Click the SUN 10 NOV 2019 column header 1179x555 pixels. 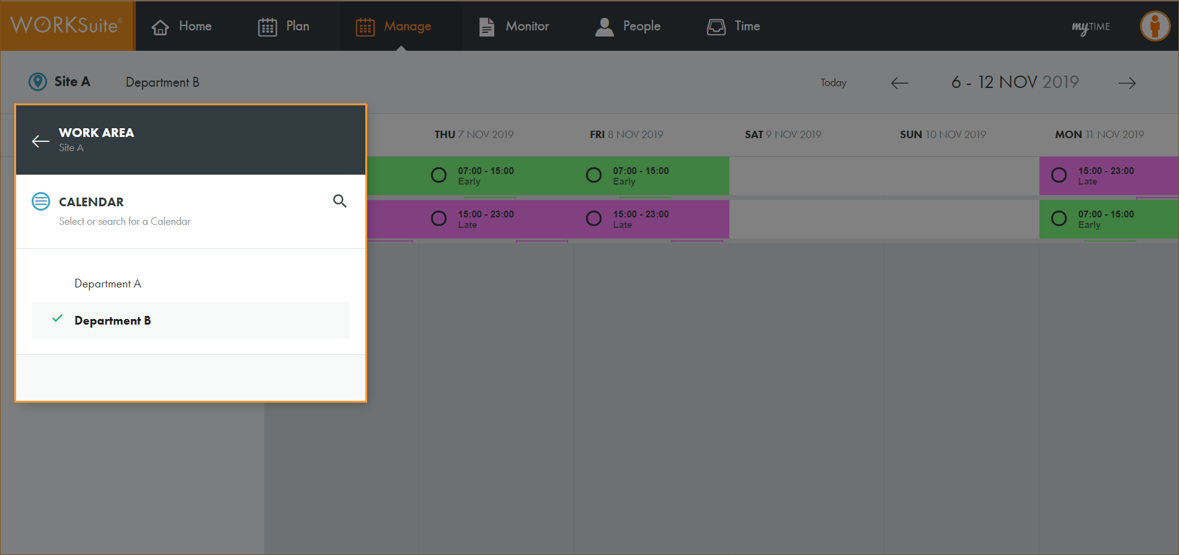point(943,134)
